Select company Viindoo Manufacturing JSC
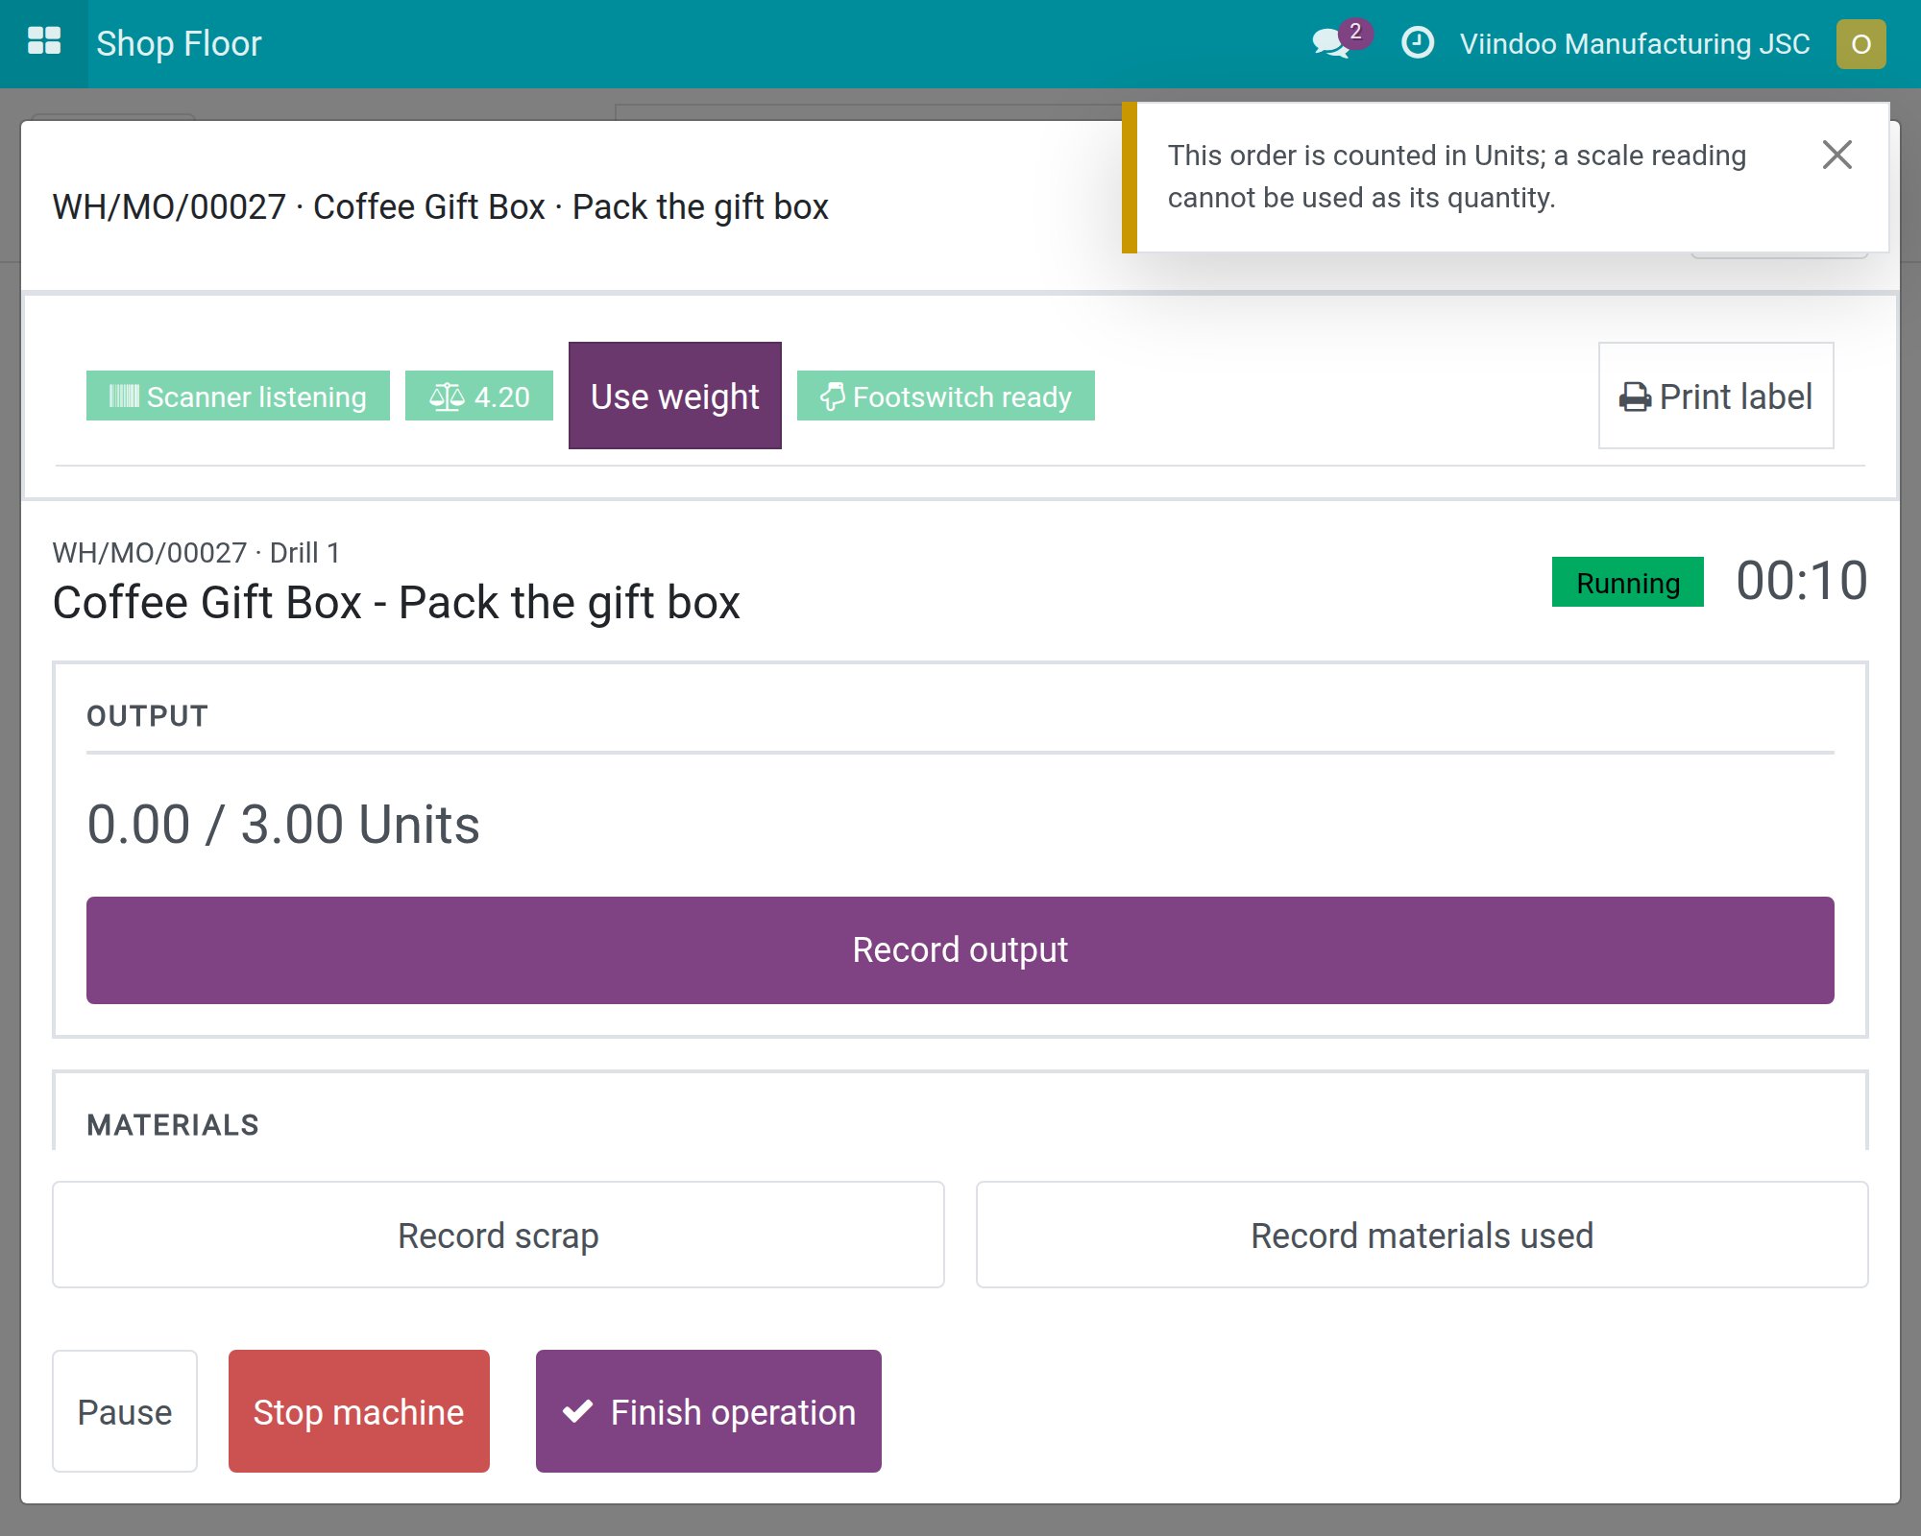 [x=1635, y=44]
